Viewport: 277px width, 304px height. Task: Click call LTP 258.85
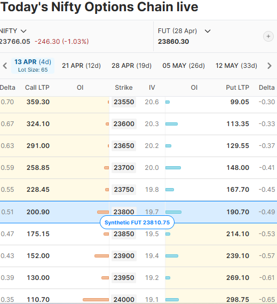(x=38, y=168)
